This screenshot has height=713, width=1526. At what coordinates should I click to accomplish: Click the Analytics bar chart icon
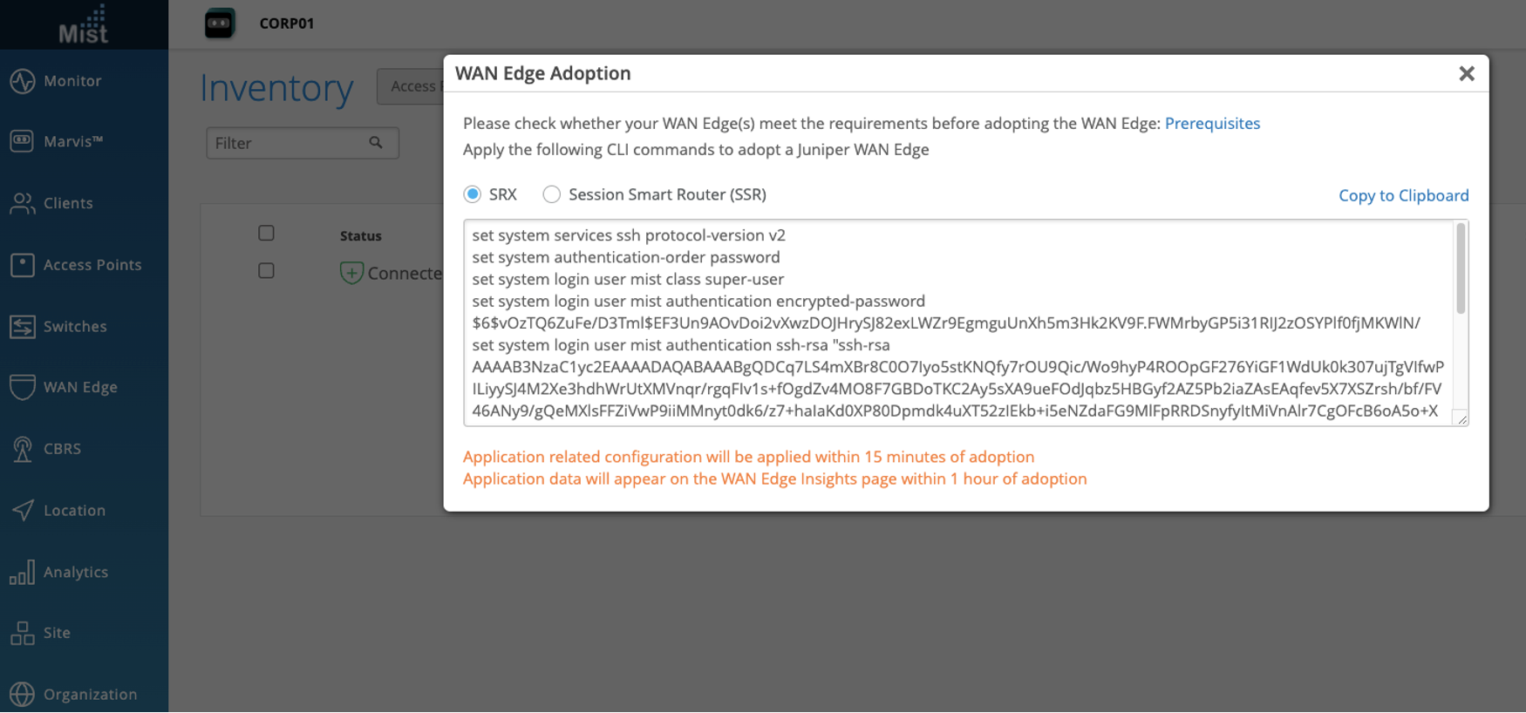(23, 572)
